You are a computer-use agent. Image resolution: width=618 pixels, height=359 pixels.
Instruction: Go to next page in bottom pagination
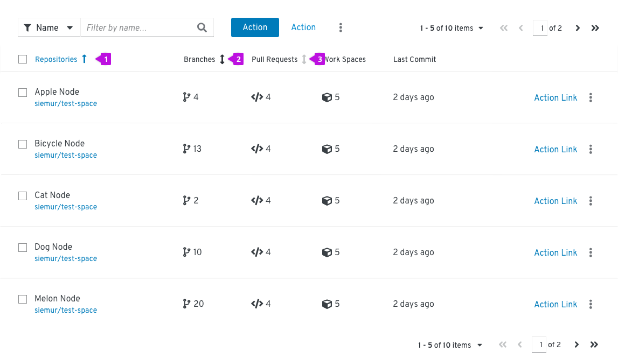(x=576, y=344)
